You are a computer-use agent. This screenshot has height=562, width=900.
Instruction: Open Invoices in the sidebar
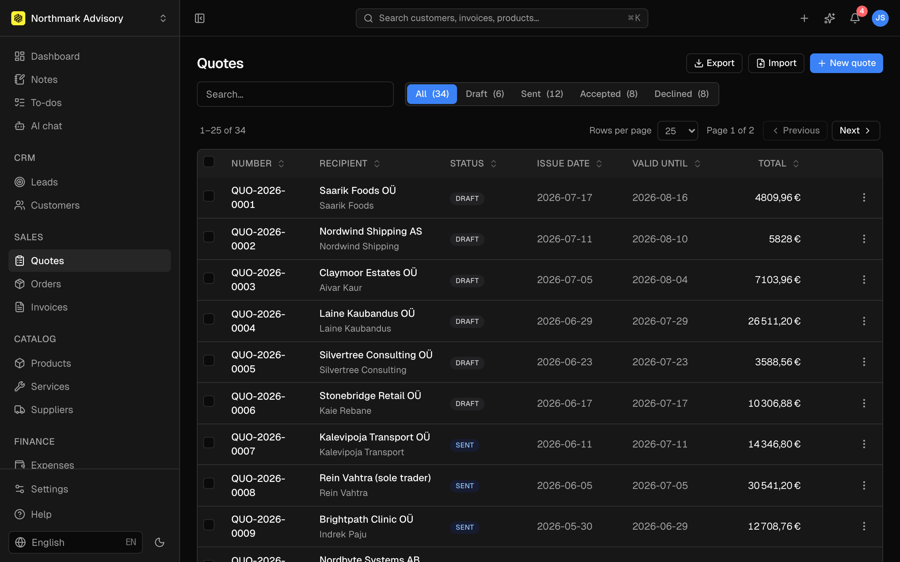[90, 307]
